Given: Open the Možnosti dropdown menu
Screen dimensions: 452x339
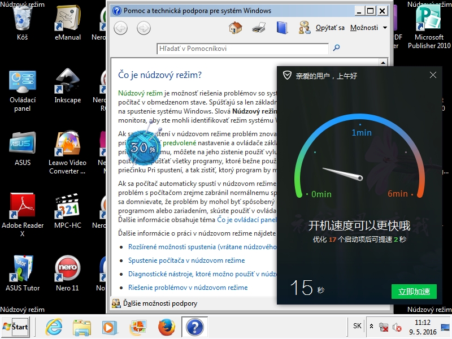Looking at the screenshot, I should click(369, 28).
